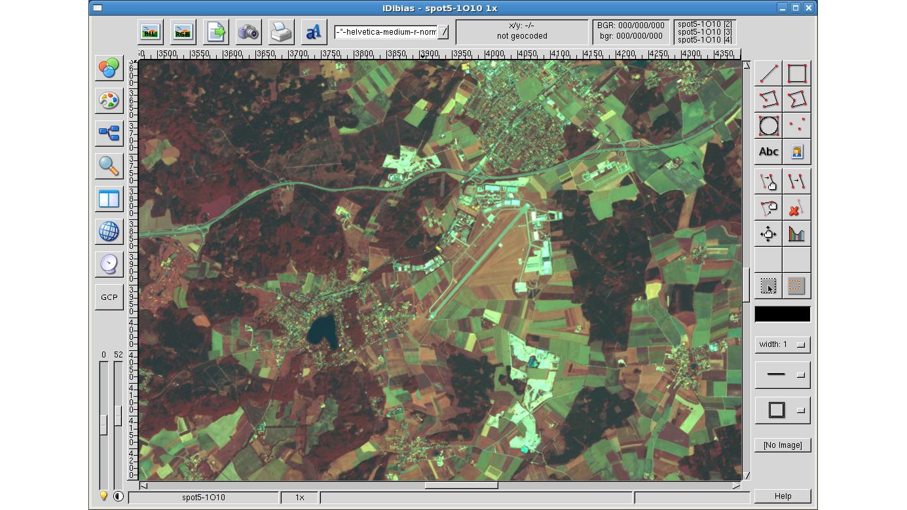Select the line drawing tool
Image resolution: width=907 pixels, height=510 pixels.
(x=769, y=73)
